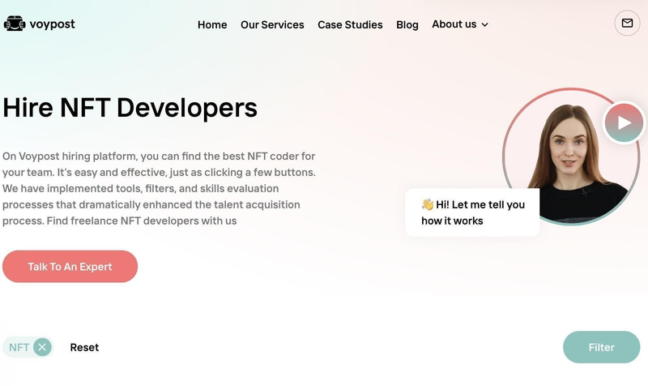
Task: Go to the Home page
Action: point(212,25)
